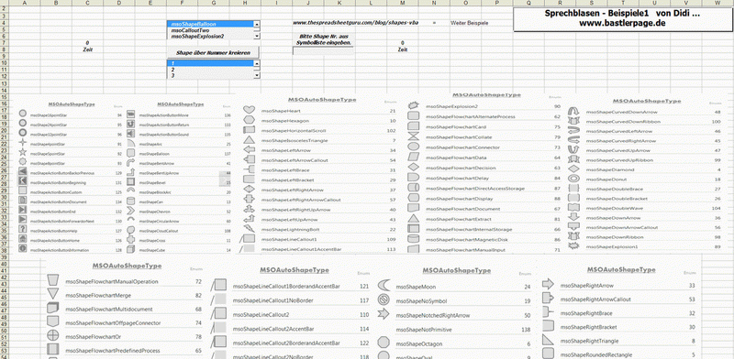Click the action button Help question-mark icon
The height and width of the screenshot is (359, 734).
(x=22, y=230)
